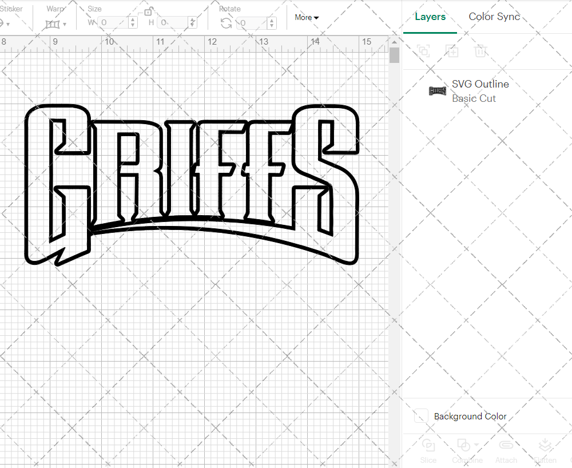Click the Rotate refresh icon
572x468 pixels.
click(x=226, y=23)
